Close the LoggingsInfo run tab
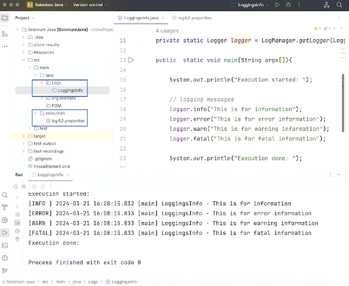 (x=68, y=175)
